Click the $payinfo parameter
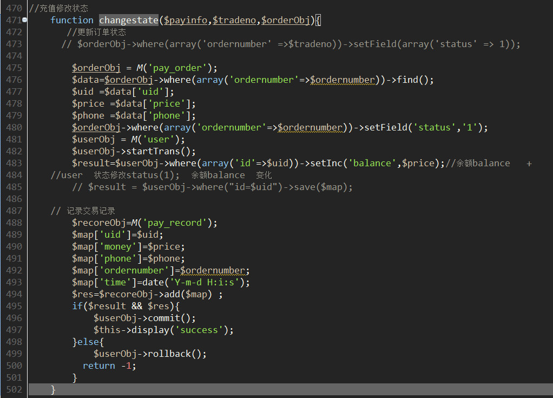553x398 pixels. pos(186,20)
